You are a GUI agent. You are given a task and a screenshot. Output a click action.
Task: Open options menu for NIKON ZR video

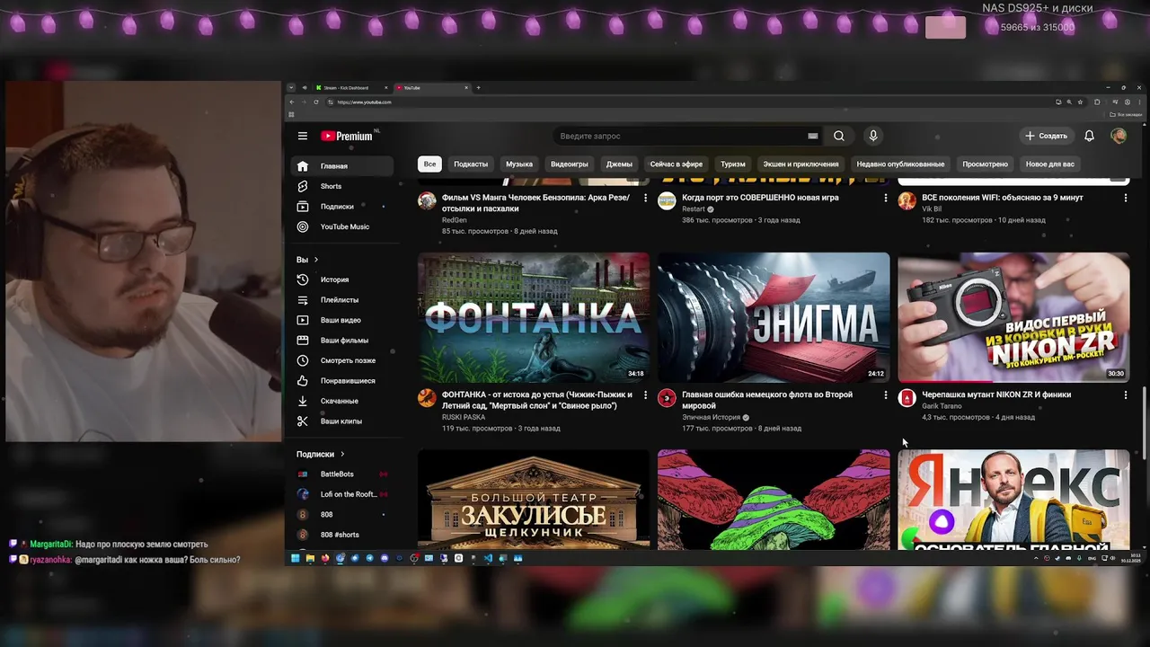click(1125, 394)
